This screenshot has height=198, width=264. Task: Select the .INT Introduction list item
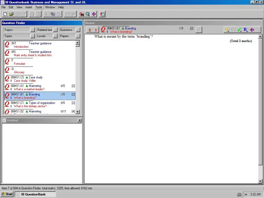tap(40, 45)
